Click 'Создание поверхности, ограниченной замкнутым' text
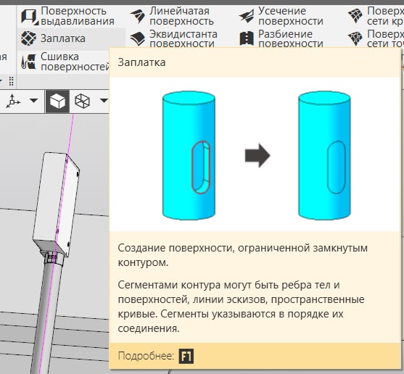 (242, 248)
